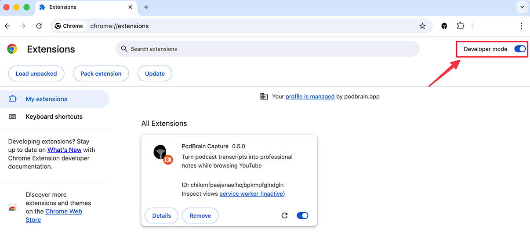Open Keyboard shortcuts section
Screen dimensions: 530x241
[x=54, y=117]
